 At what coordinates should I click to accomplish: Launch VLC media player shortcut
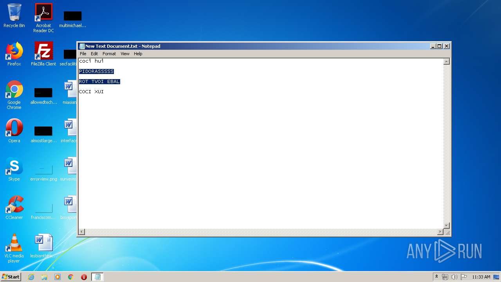point(14,248)
